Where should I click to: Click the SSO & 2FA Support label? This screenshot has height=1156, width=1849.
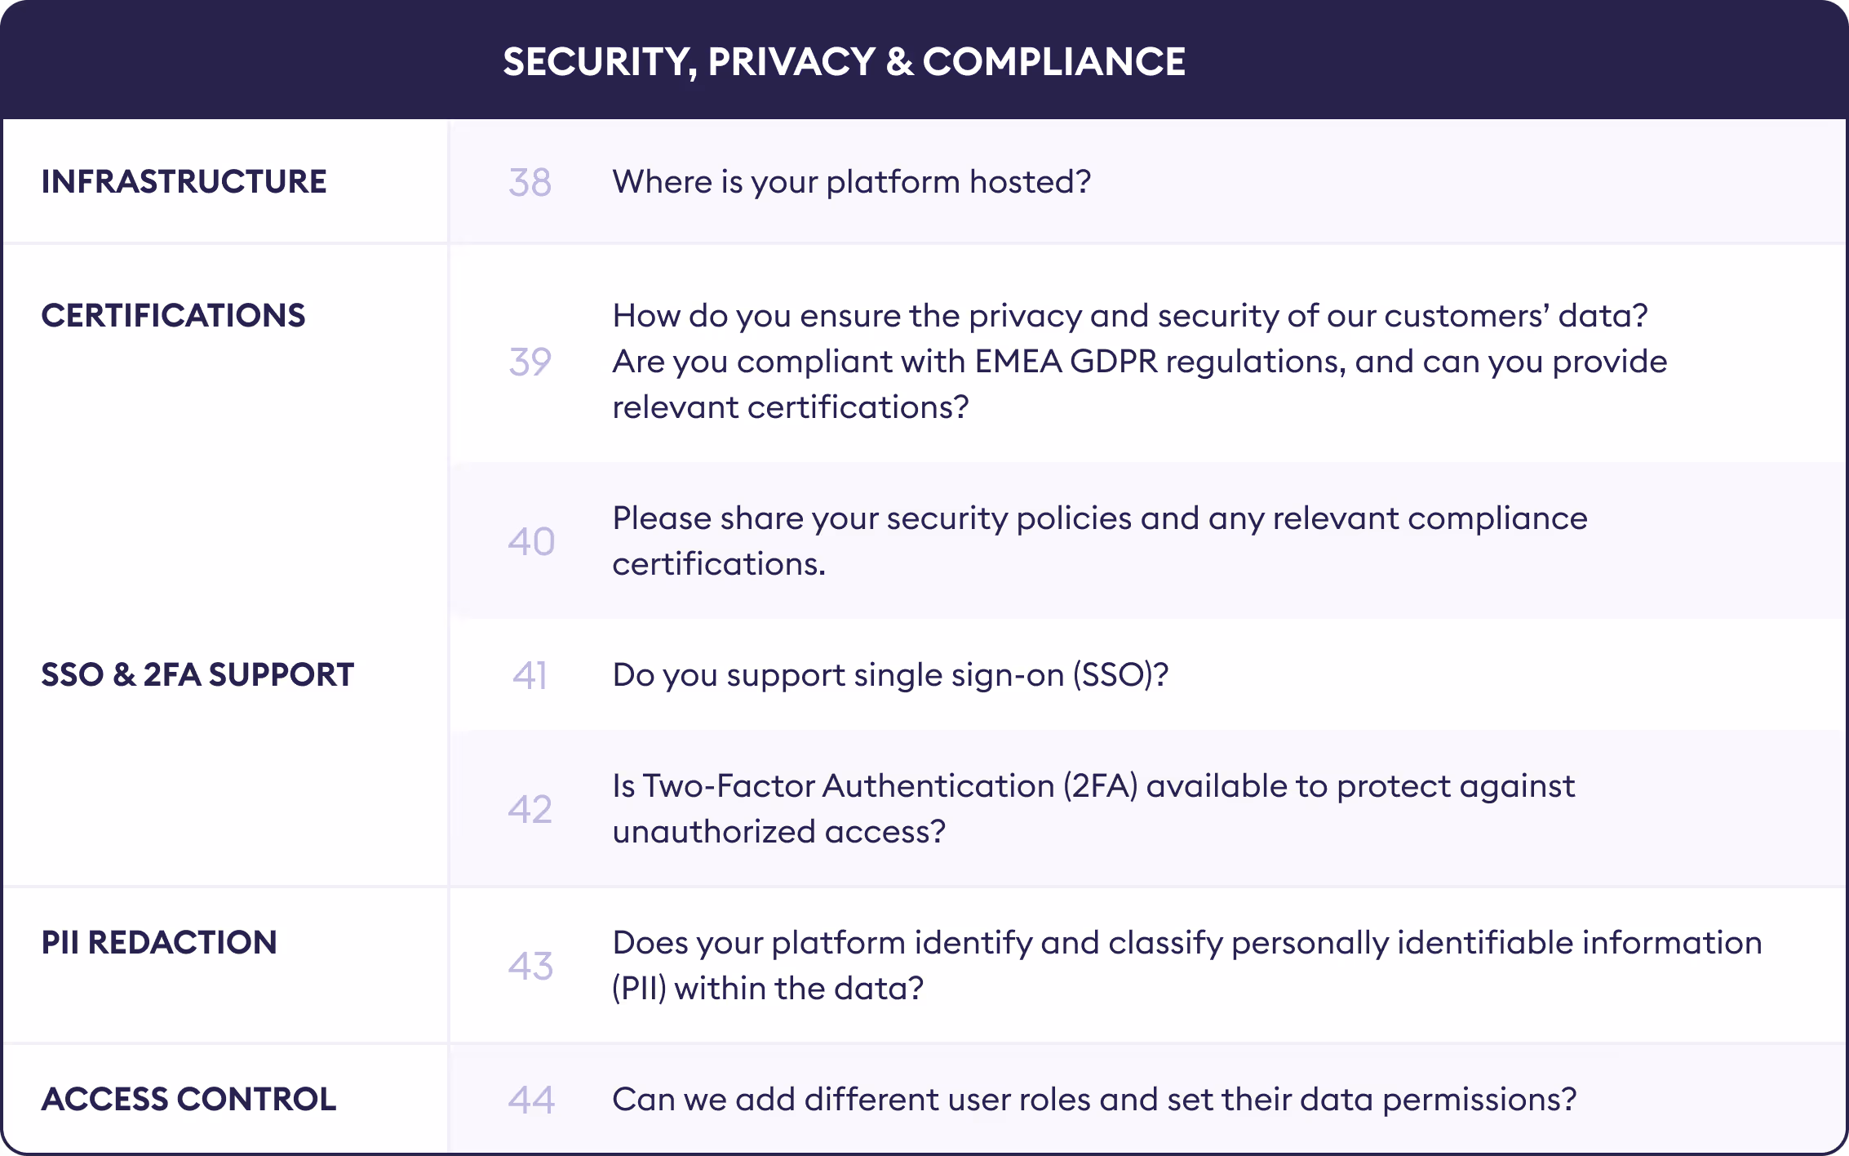197,674
